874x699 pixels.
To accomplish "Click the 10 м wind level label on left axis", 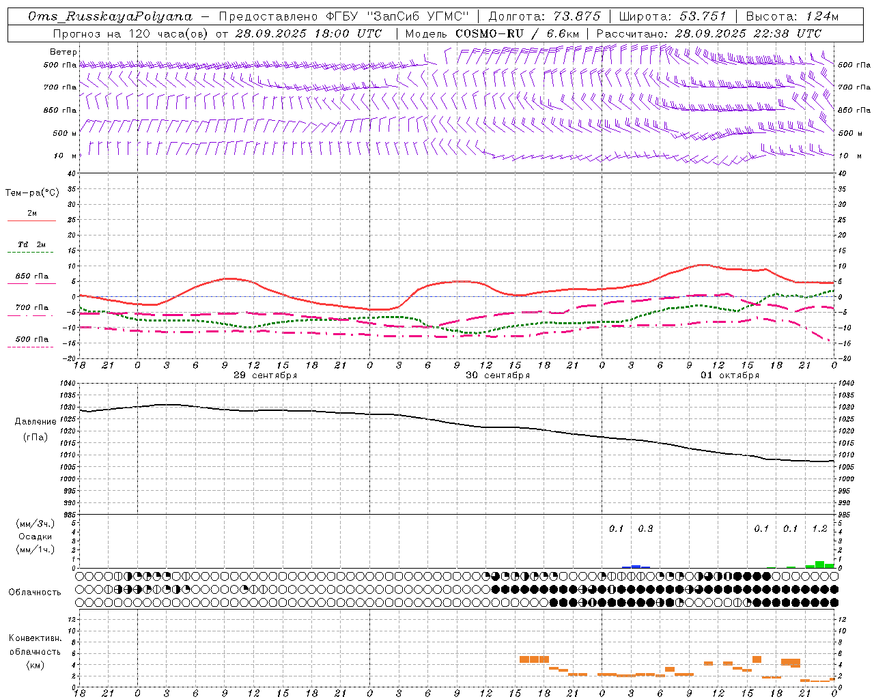I will [65, 156].
